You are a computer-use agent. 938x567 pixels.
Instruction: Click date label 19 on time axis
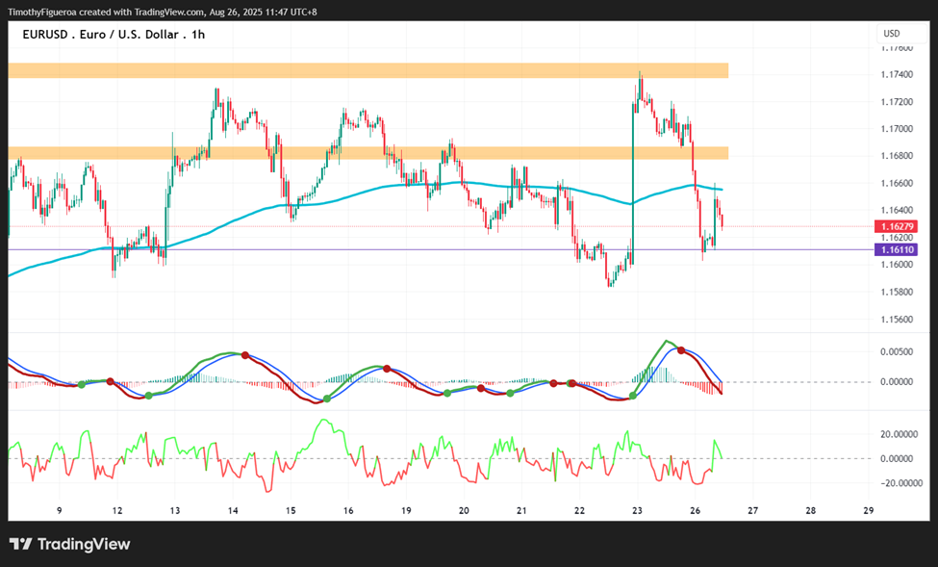[x=406, y=511]
